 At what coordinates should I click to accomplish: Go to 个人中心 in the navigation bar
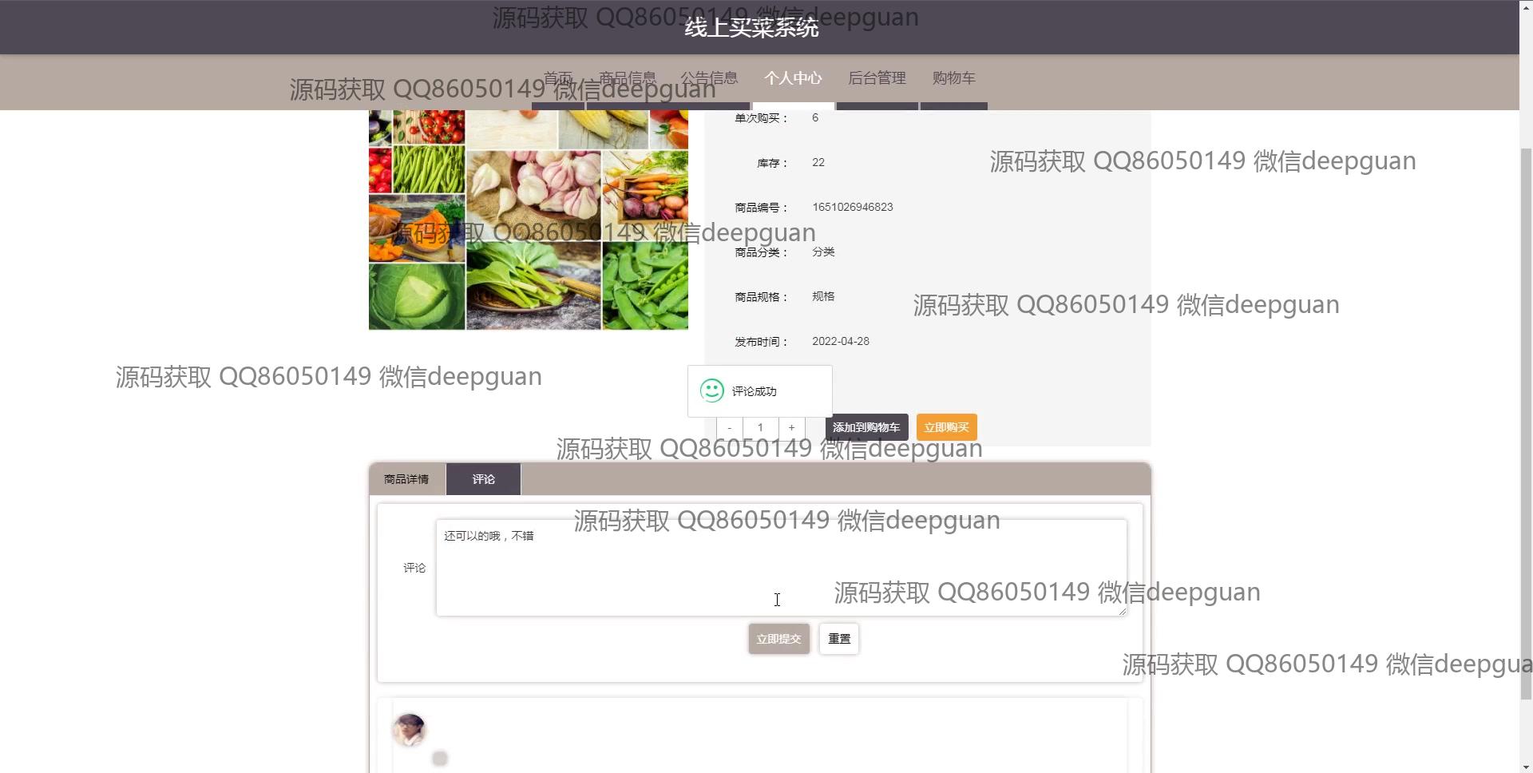[x=793, y=78]
